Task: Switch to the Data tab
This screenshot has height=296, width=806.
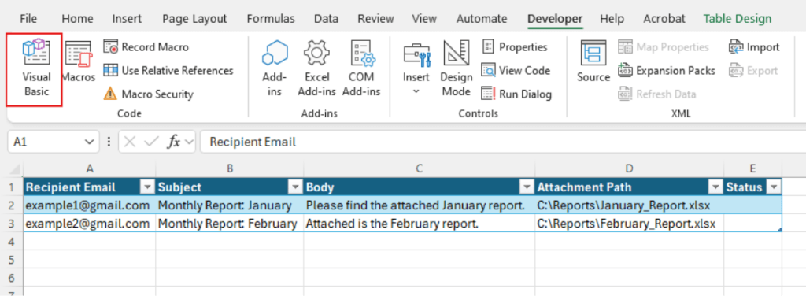Action: (327, 19)
